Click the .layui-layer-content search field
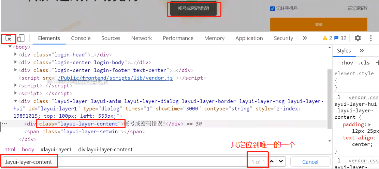This screenshot has width=379, height=169. pyautogui.click(x=135, y=162)
